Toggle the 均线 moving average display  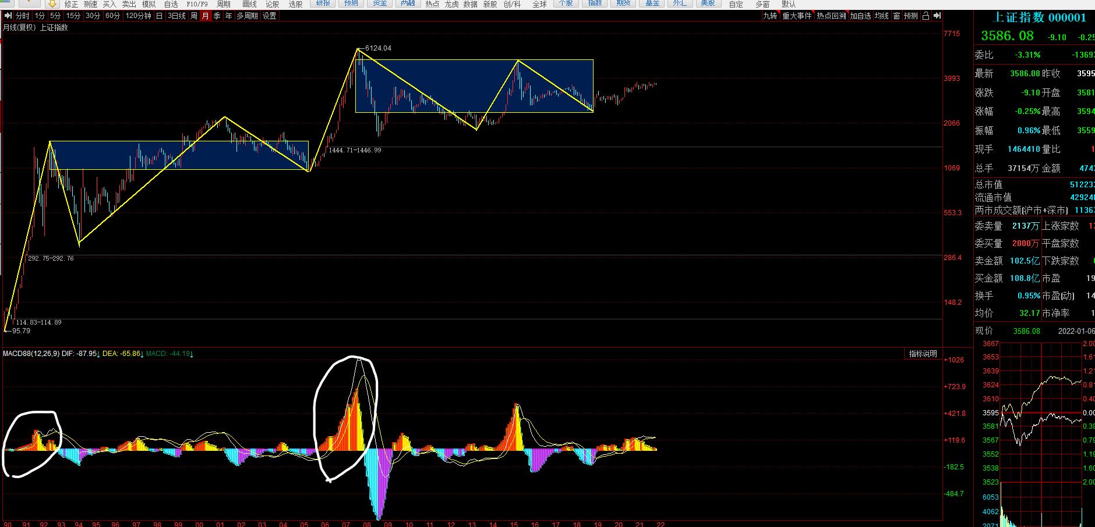pos(881,16)
